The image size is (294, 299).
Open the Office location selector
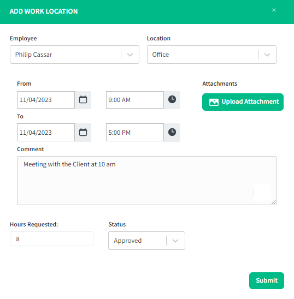pos(211,55)
